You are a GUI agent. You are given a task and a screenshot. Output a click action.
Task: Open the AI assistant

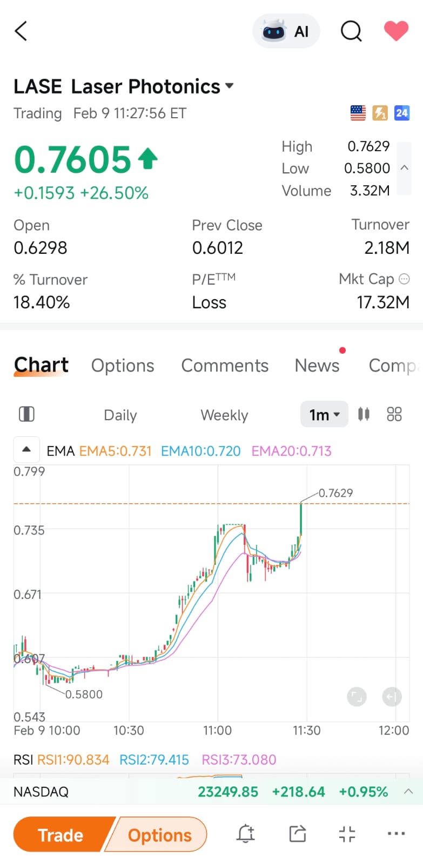click(286, 31)
